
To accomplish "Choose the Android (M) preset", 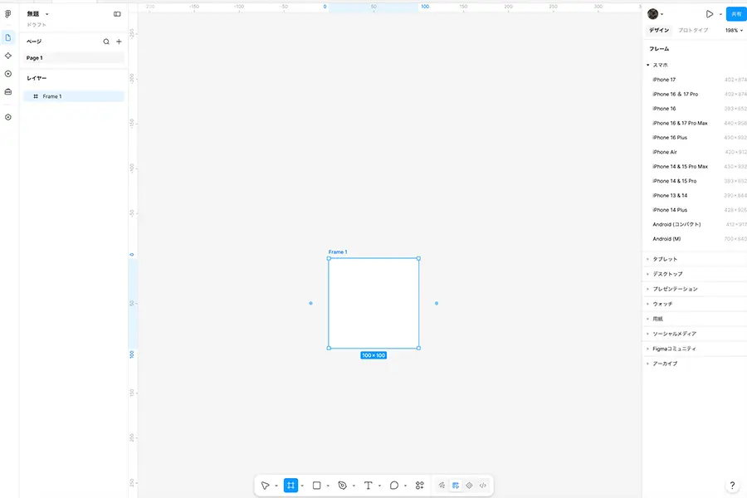I will (696, 239).
